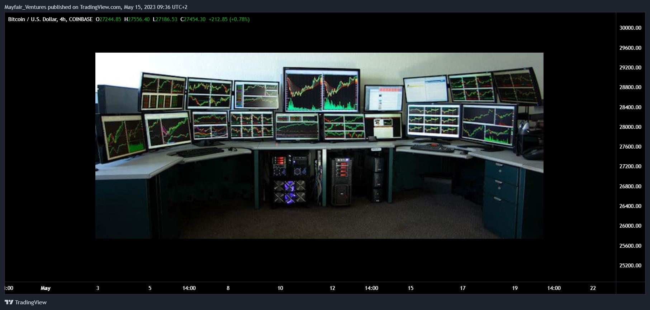Click the 27200.00 price axis label
650x310 pixels.
[x=630, y=166]
